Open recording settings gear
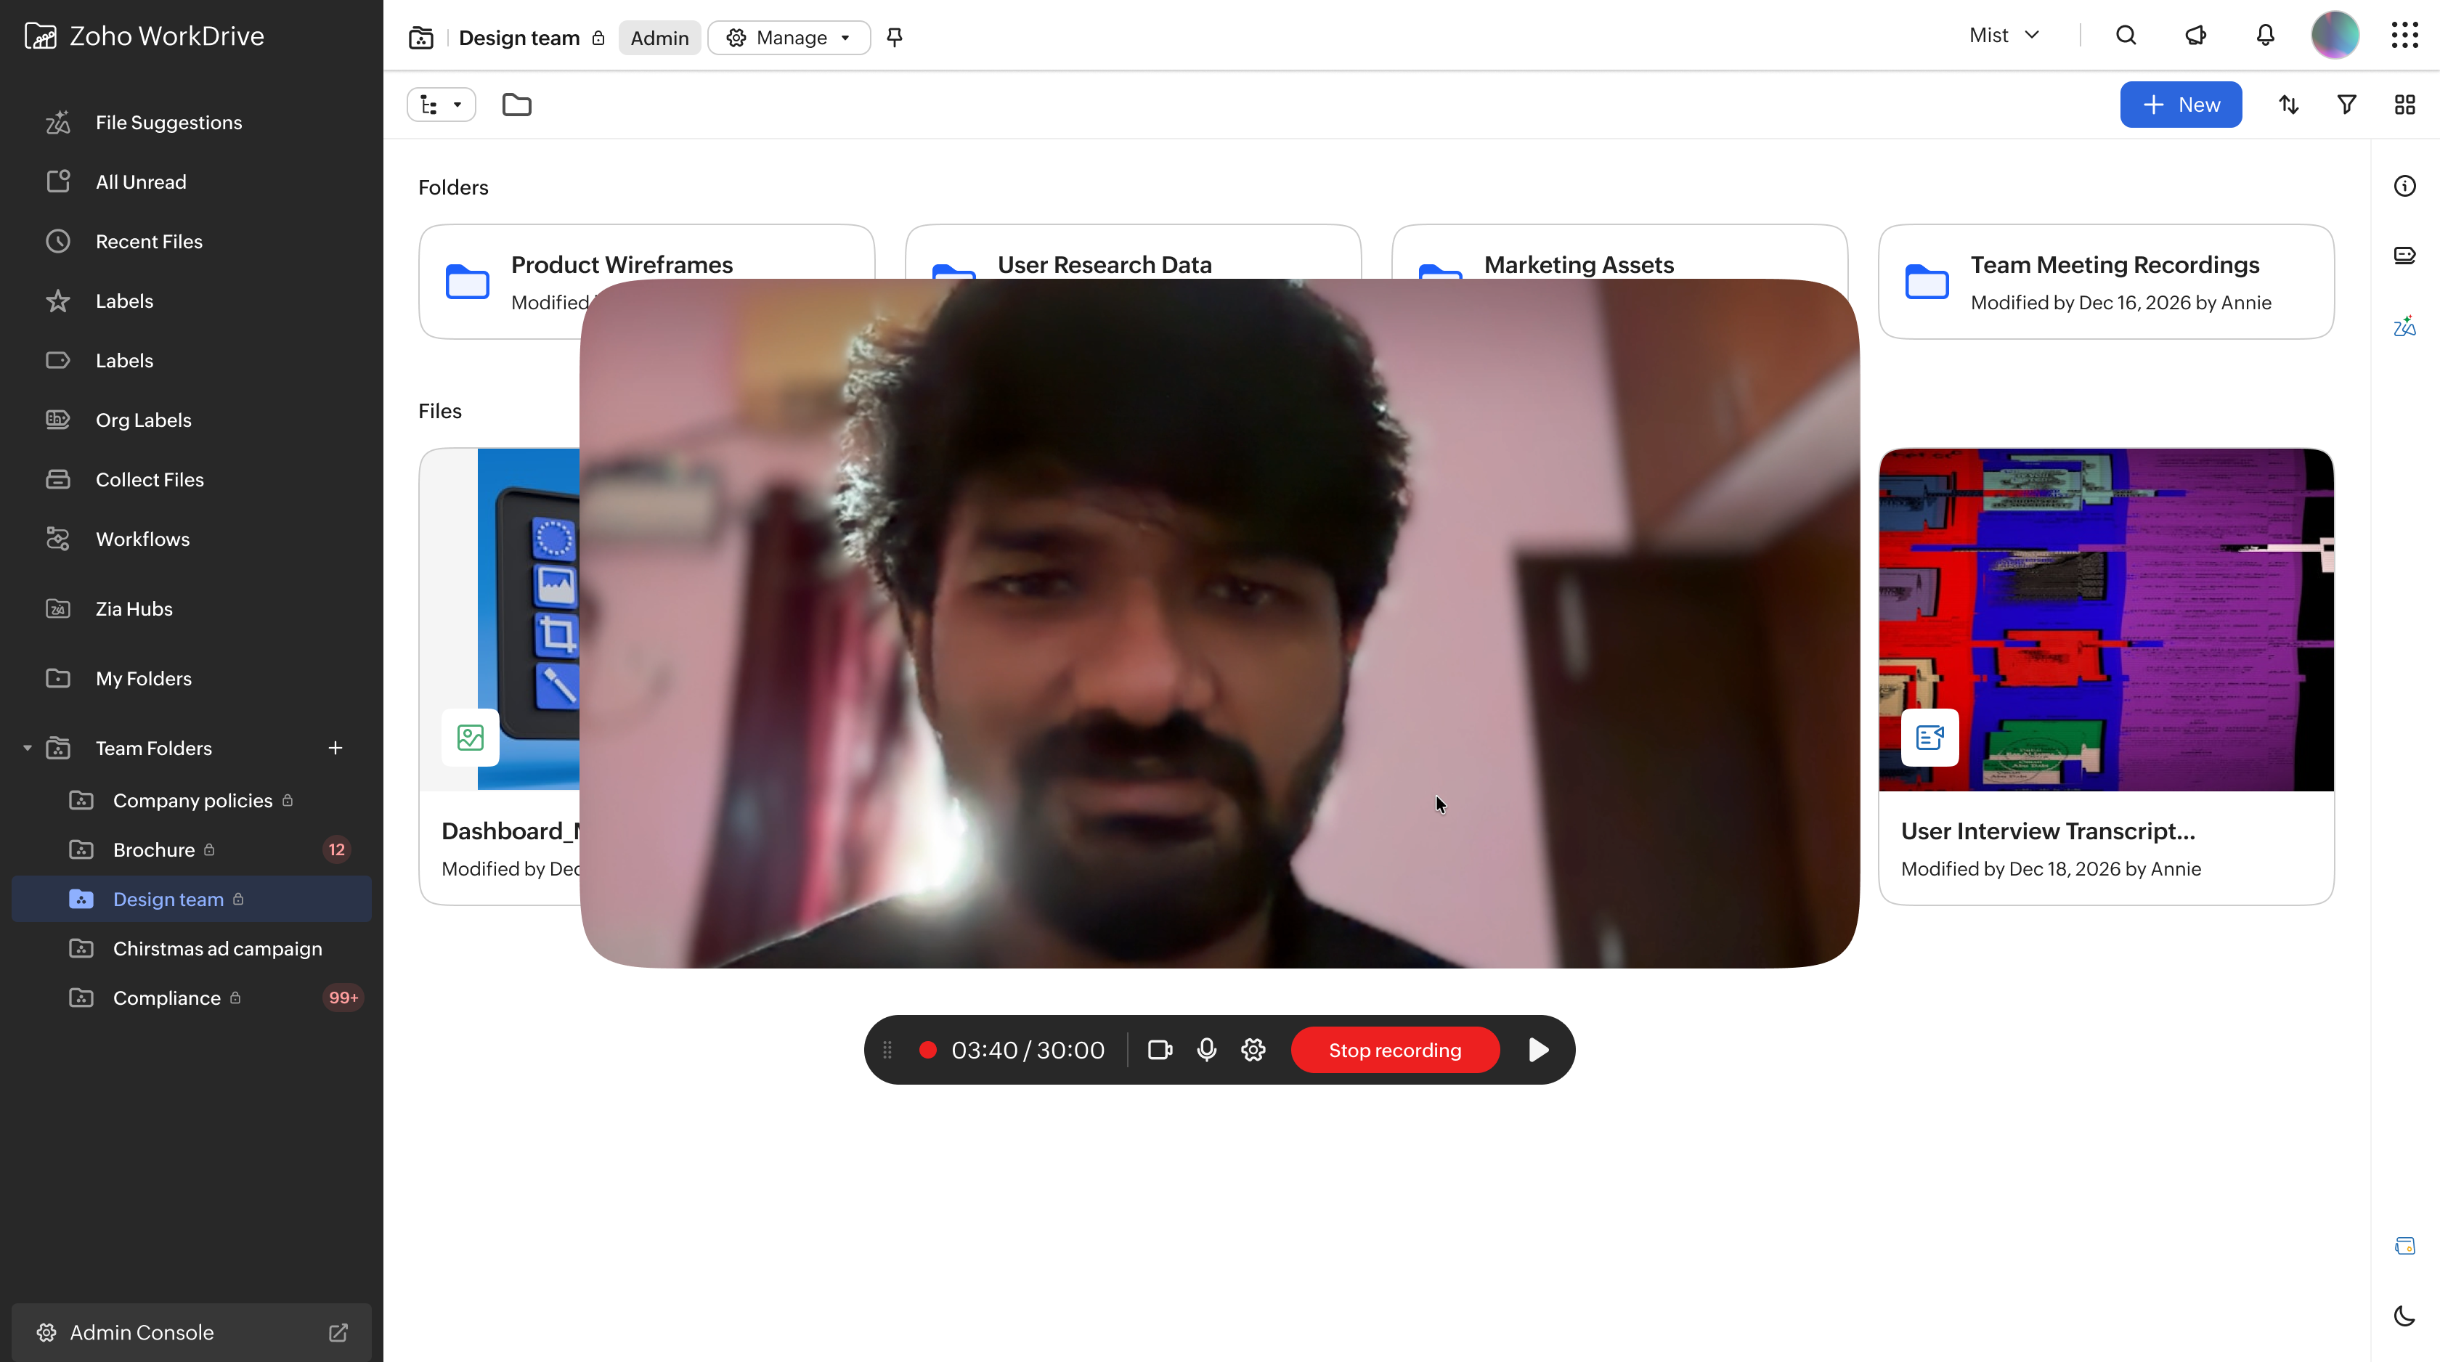The height and width of the screenshot is (1362, 2440). [1253, 1049]
